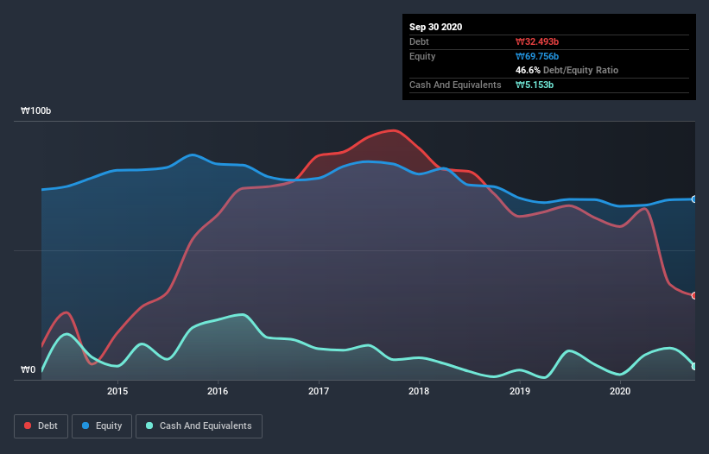This screenshot has width=709, height=454.
Task: Click the blue Equity legend dot
Action: pos(85,426)
